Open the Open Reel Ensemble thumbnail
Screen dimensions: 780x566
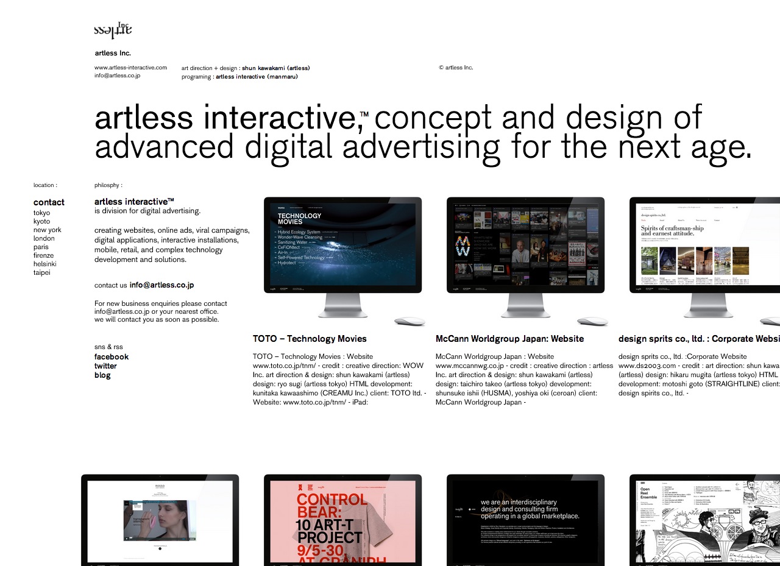[x=704, y=520]
